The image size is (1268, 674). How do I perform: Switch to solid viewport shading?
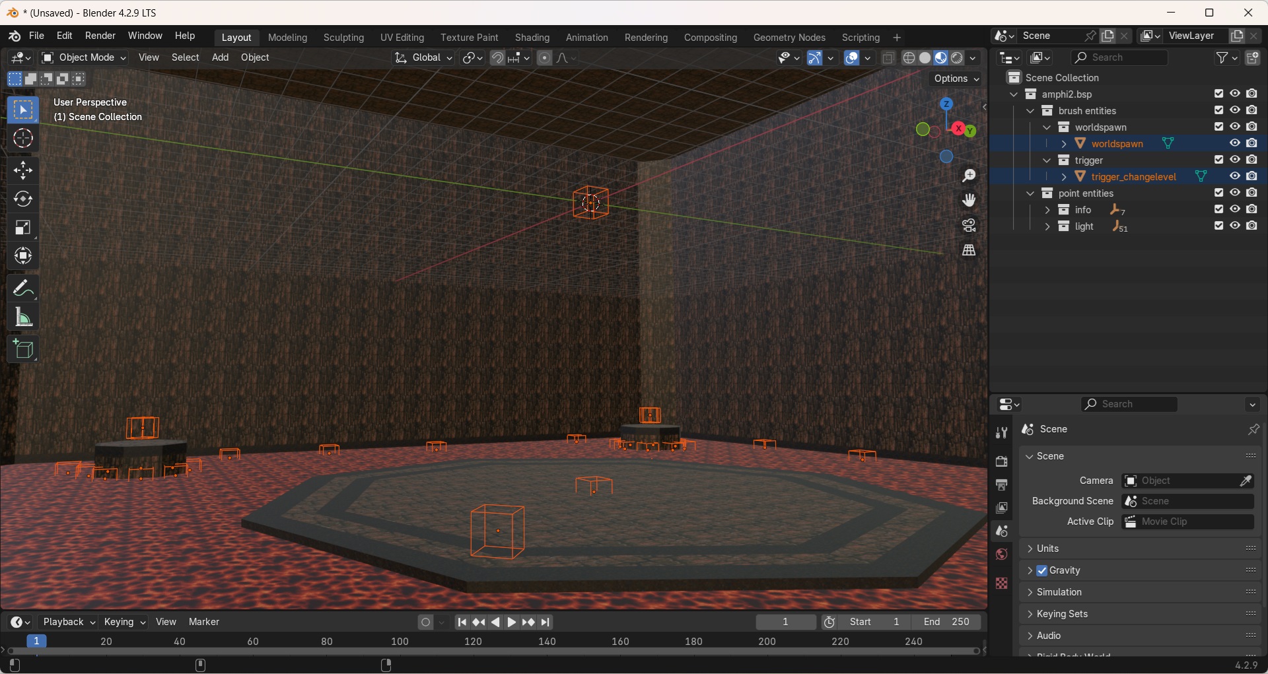[925, 58]
